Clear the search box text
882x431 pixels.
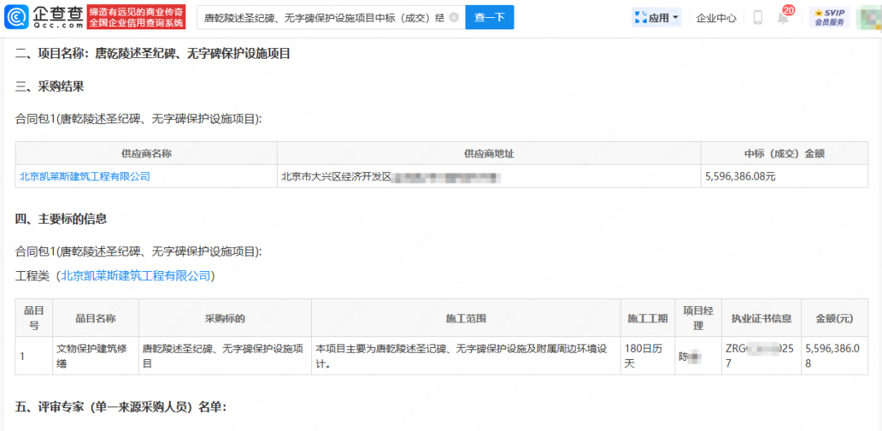click(454, 17)
